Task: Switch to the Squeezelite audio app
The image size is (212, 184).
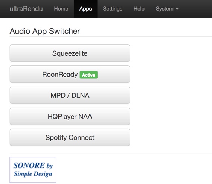Action: (70, 53)
